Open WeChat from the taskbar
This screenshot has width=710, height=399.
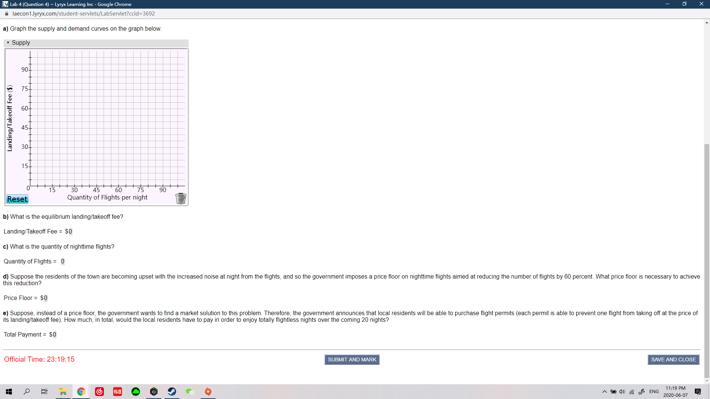pos(190,392)
